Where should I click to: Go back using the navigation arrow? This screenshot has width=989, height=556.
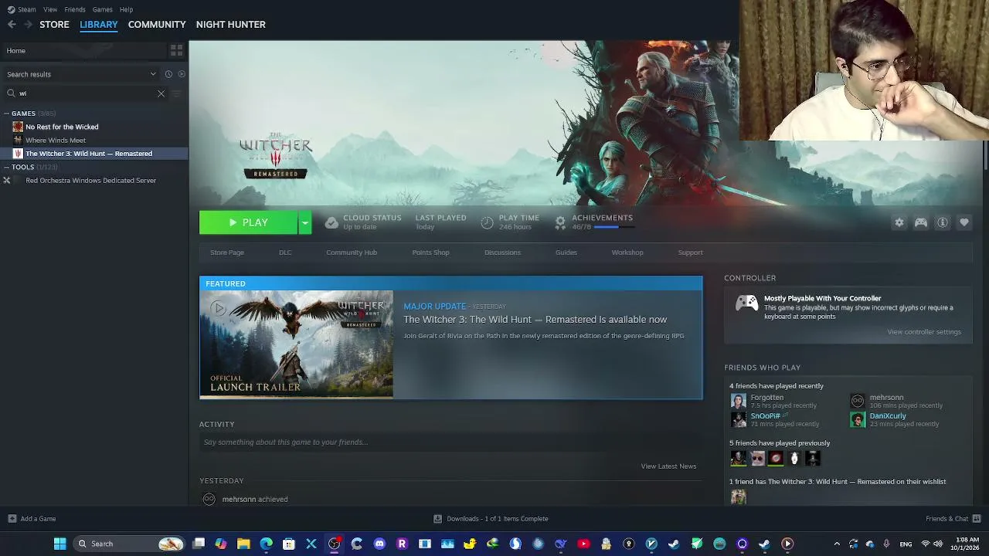pos(12,24)
